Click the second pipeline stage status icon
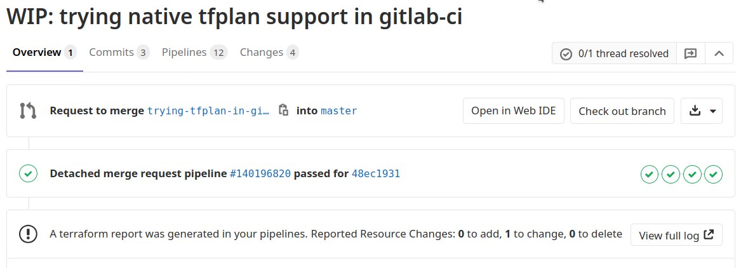Screen dimensions: 741x268 coord(671,175)
